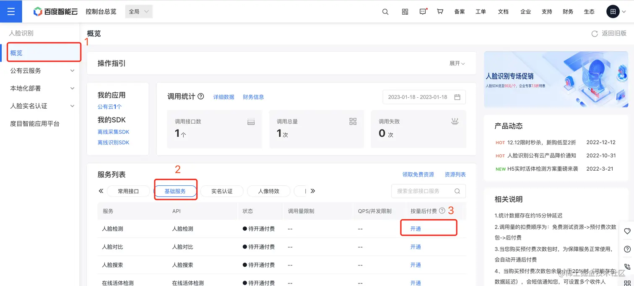Viewport: 634px width, 286px height.
Task: Click the Baidu AI Cloud logo
Action: pos(55,12)
